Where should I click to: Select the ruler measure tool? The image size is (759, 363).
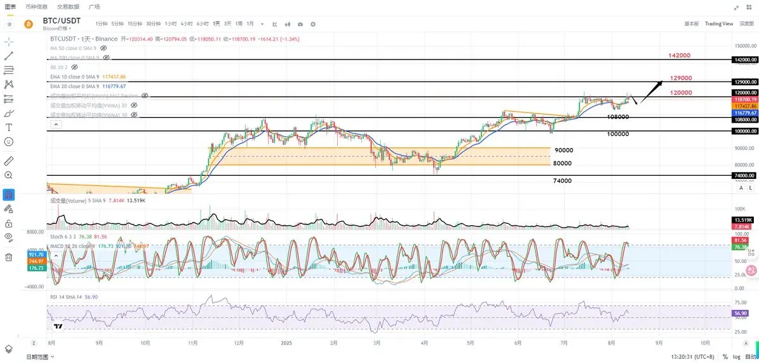click(9, 161)
